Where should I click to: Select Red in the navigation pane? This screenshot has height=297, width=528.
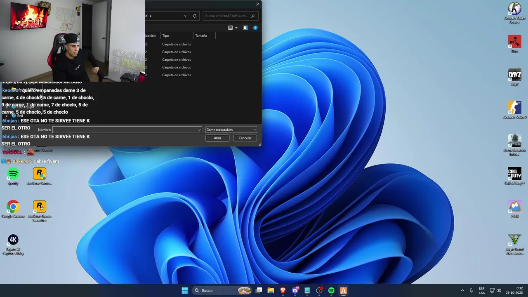pyautogui.click(x=19, y=116)
